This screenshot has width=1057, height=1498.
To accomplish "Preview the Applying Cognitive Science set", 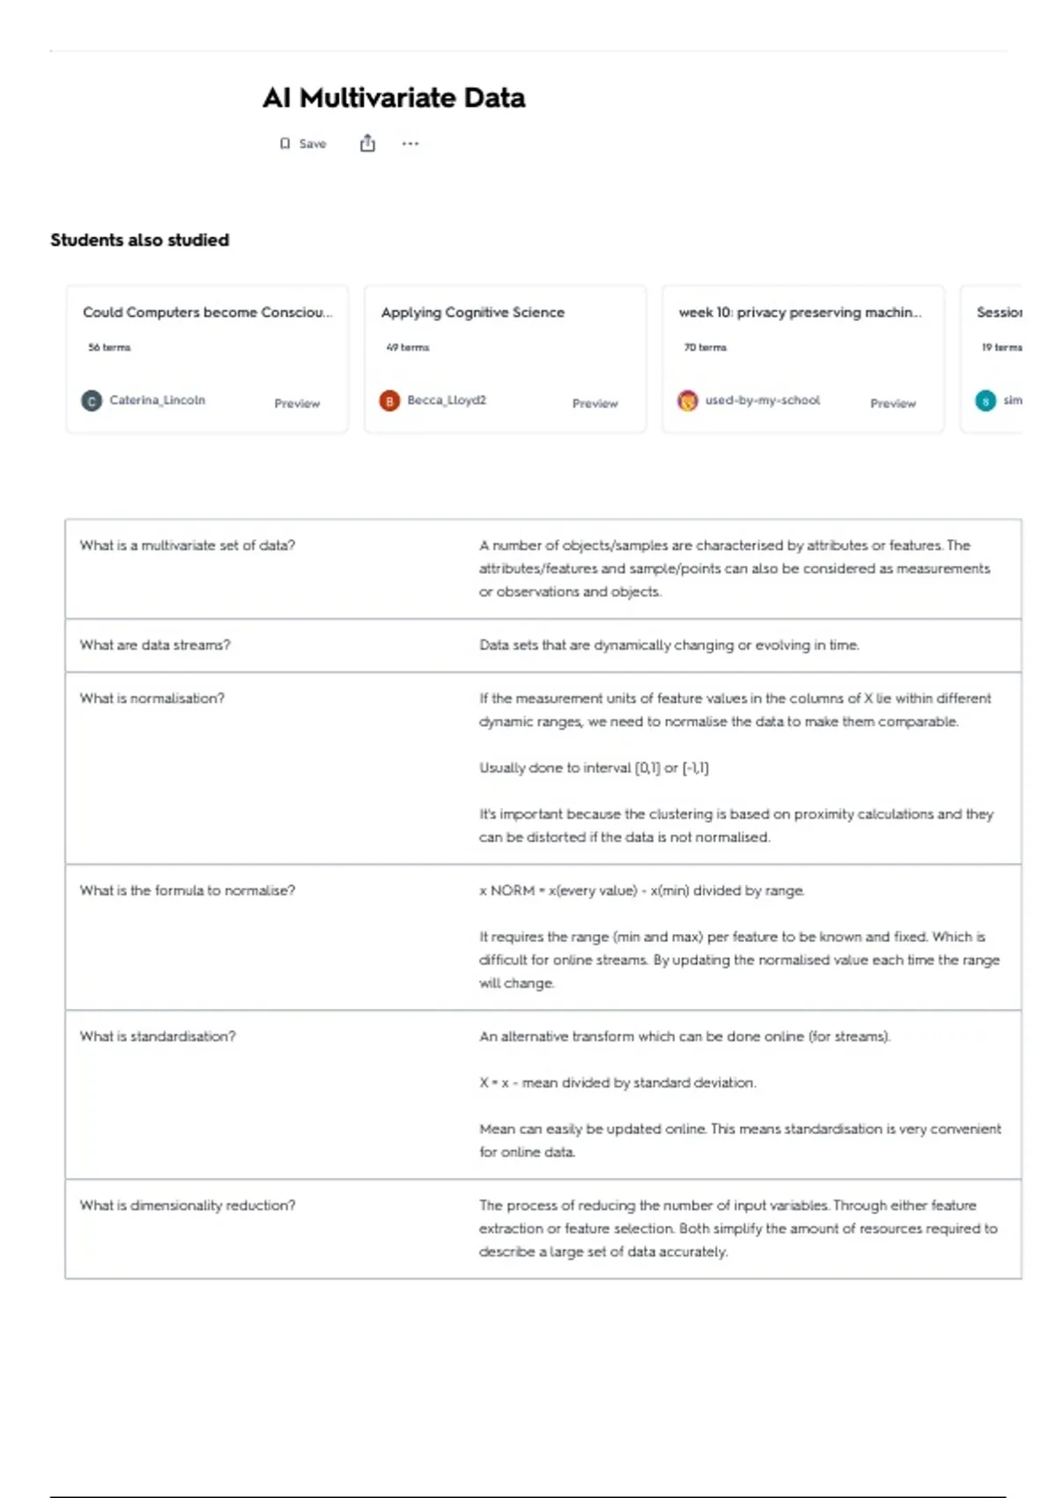I will (595, 404).
